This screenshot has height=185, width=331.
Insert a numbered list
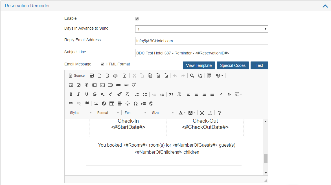pyautogui.click(x=137, y=94)
